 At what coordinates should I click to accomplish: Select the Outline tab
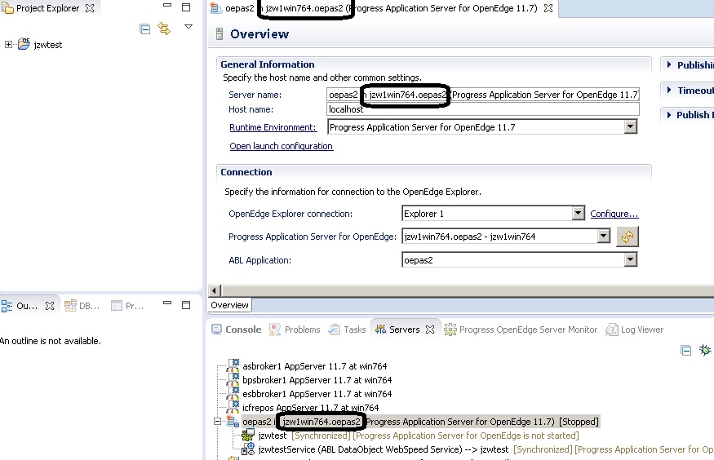pos(20,306)
